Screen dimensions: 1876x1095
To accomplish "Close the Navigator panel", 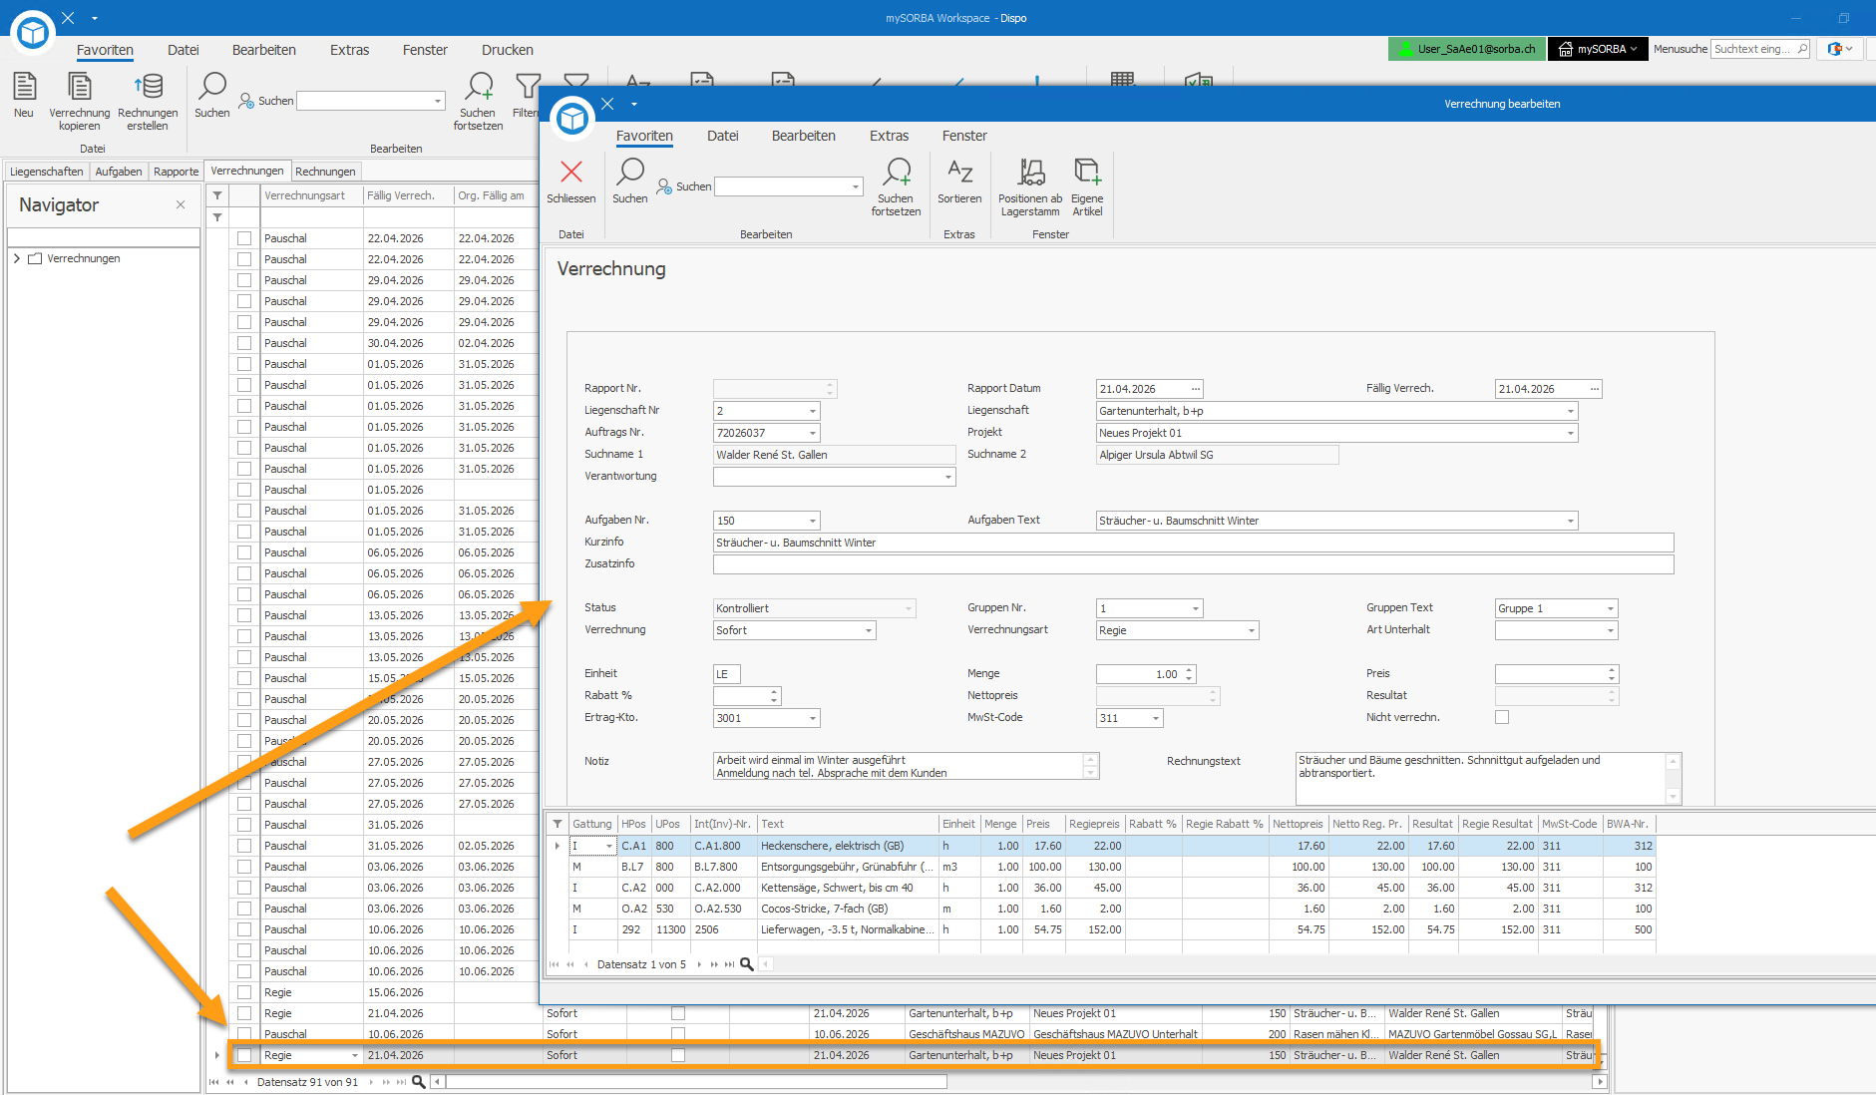I will tap(181, 204).
